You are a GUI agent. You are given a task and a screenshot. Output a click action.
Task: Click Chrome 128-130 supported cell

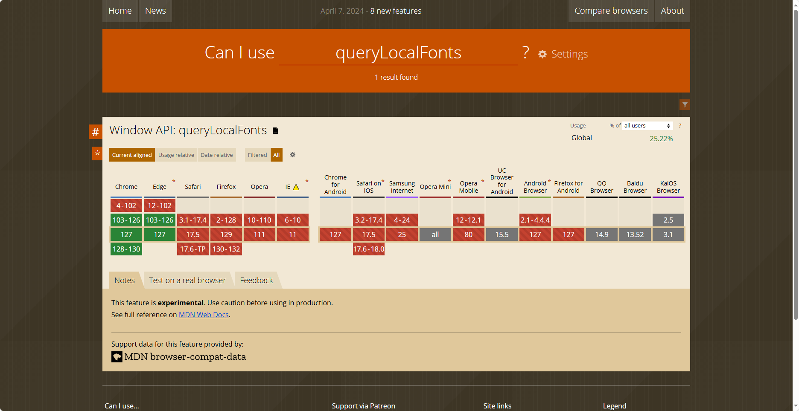(x=126, y=249)
